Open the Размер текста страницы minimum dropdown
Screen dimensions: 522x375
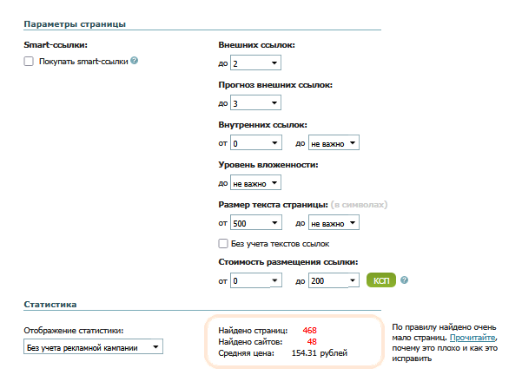[255, 223]
